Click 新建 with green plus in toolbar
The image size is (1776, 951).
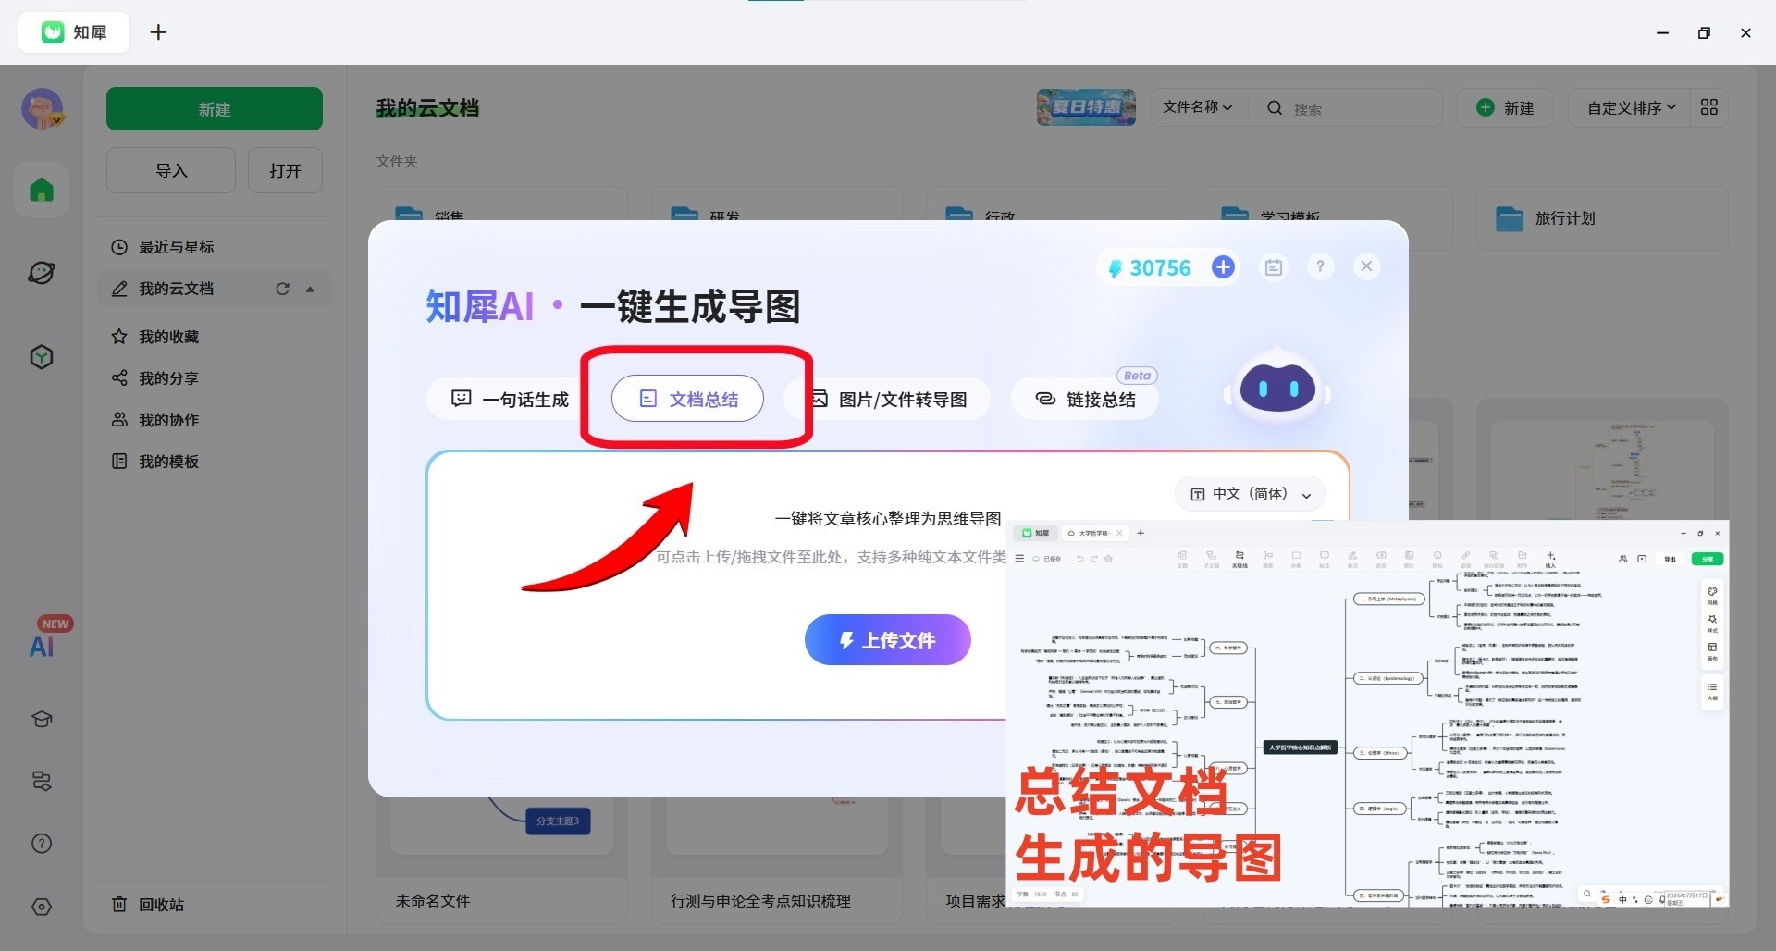1505,108
